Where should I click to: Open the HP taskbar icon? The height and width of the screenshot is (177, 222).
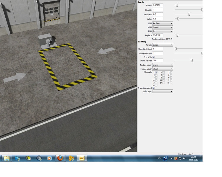[39, 158]
